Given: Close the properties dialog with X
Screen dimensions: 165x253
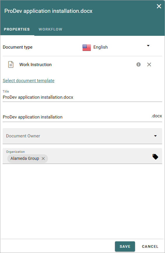Looking at the screenshot, I should 159,6.
